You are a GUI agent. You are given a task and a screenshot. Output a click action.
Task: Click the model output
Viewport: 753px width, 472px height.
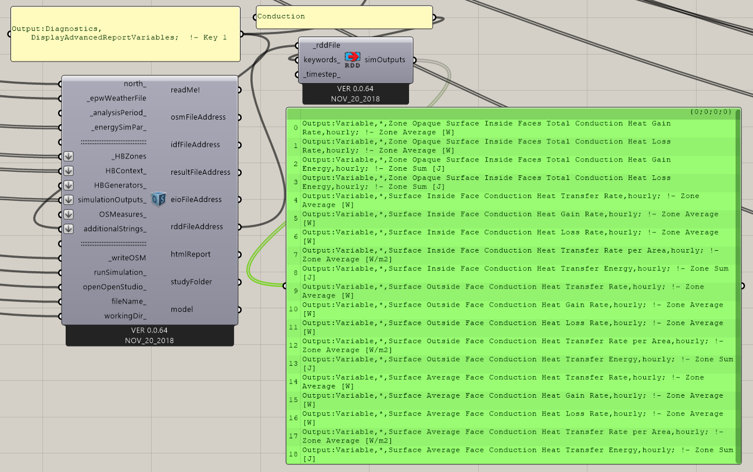[182, 309]
